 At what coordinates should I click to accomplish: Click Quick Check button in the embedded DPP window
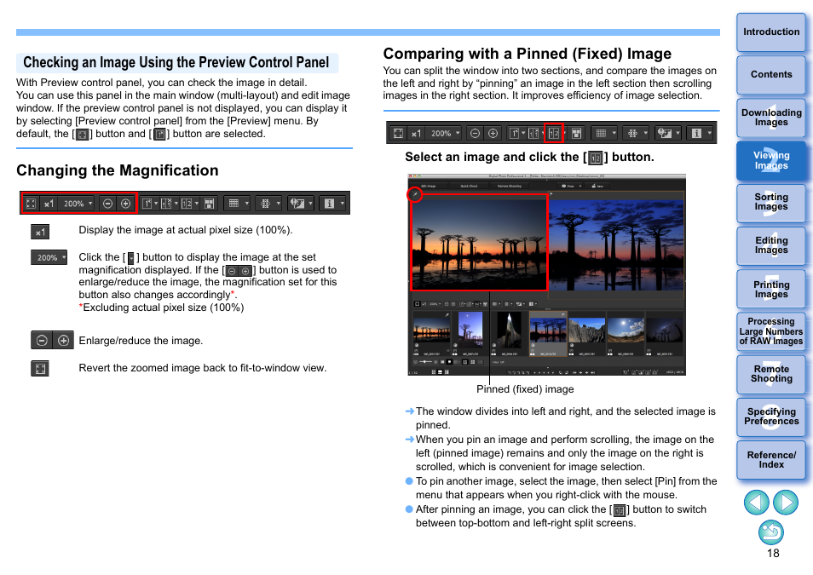(470, 186)
